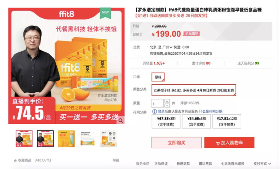Expand the 支付方式 payment methods chevron

[270, 164]
